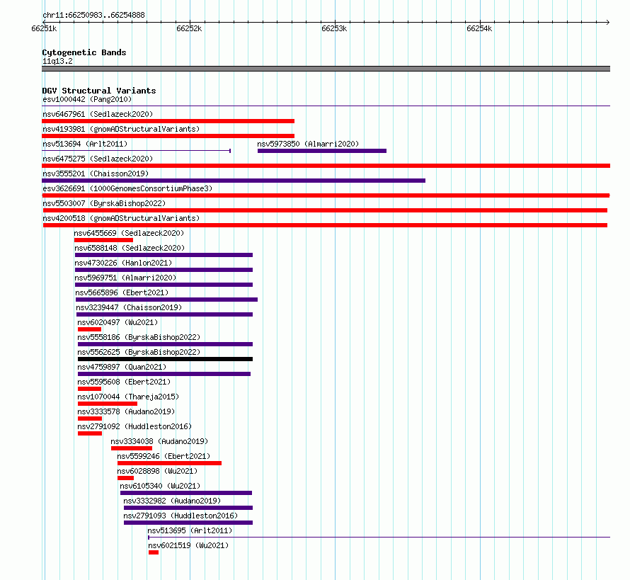
Task: Click the nsv5599246 (Ebert2021) label
Action: pos(164,456)
